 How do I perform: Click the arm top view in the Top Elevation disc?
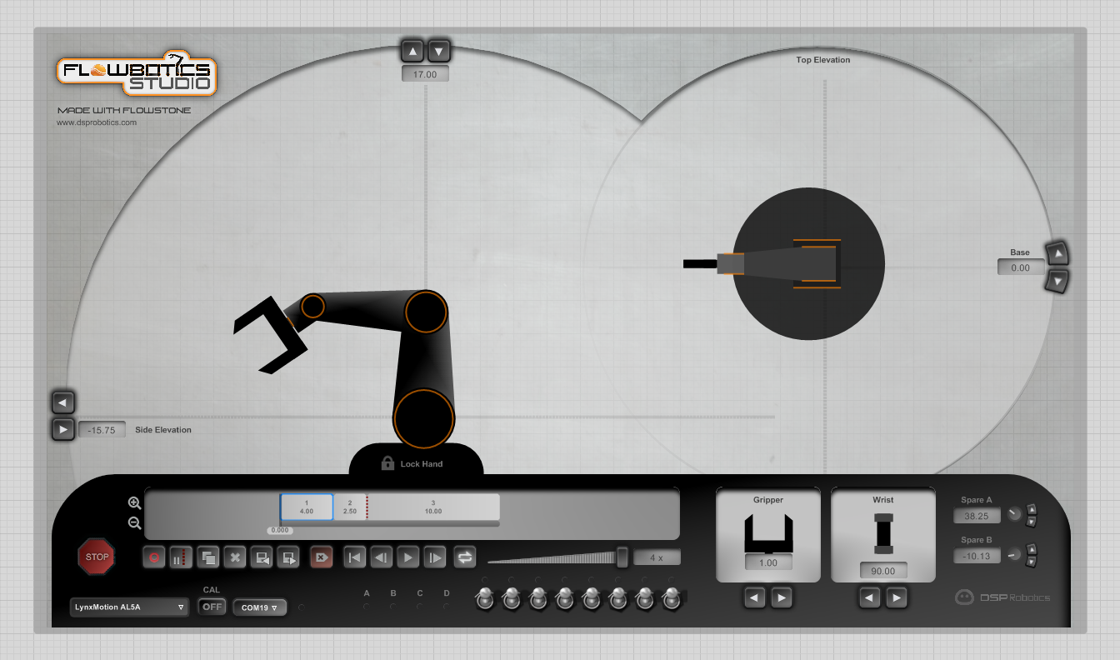point(762,264)
